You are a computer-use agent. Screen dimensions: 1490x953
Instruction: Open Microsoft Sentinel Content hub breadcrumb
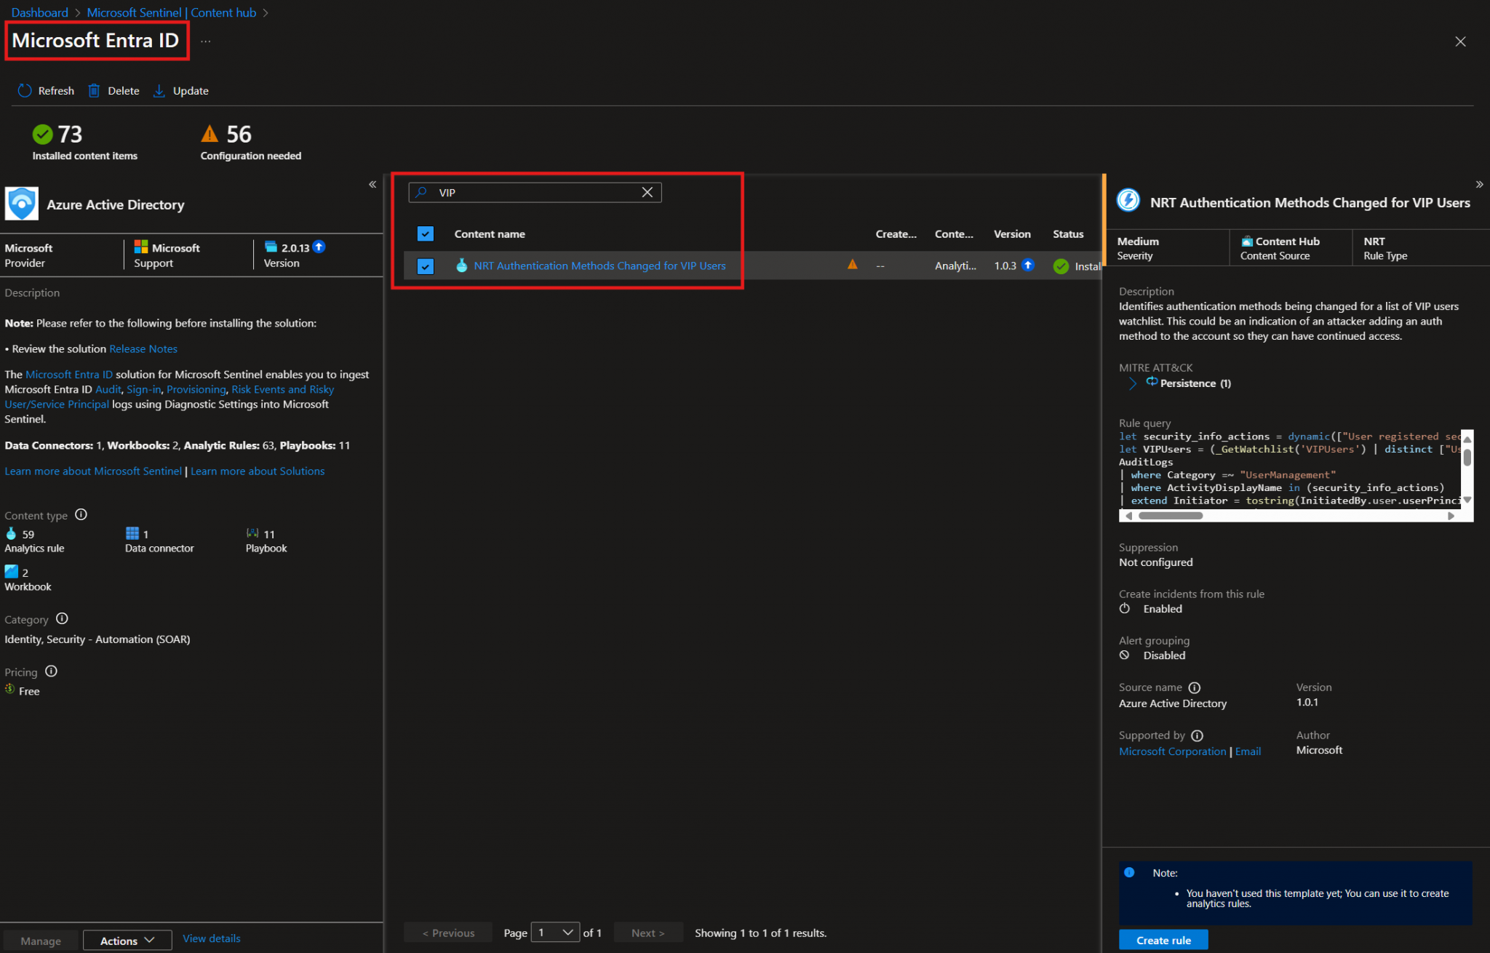click(171, 12)
